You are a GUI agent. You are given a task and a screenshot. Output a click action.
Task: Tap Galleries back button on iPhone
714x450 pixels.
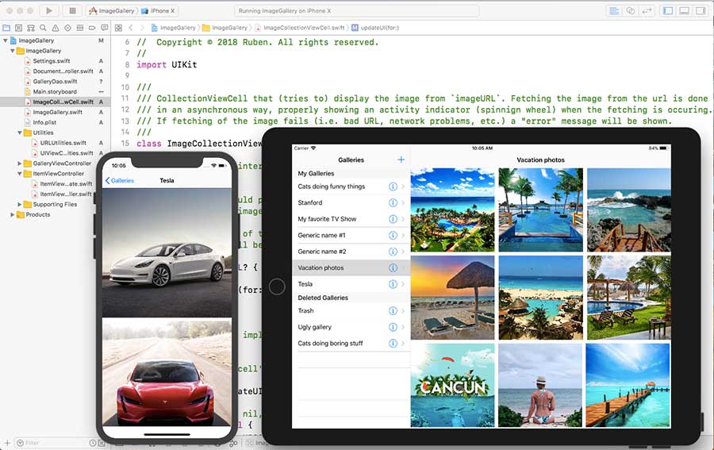click(119, 180)
